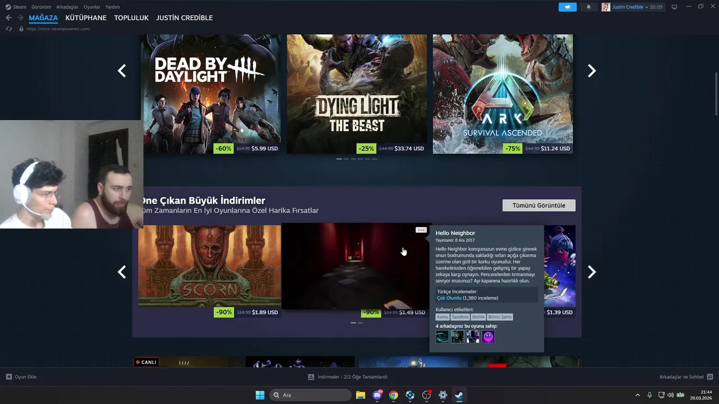Open the Yardım menu
The width and height of the screenshot is (719, 404).
(112, 7)
